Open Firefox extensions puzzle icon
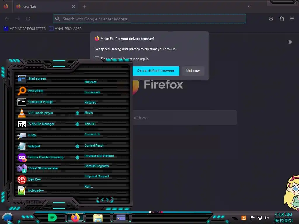The image size is (299, 224). click(x=281, y=19)
